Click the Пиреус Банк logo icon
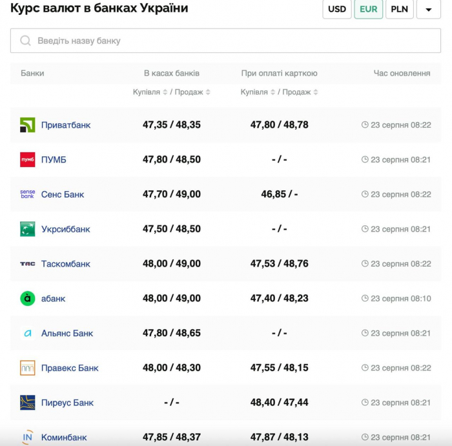The width and height of the screenshot is (452, 446). point(27,403)
